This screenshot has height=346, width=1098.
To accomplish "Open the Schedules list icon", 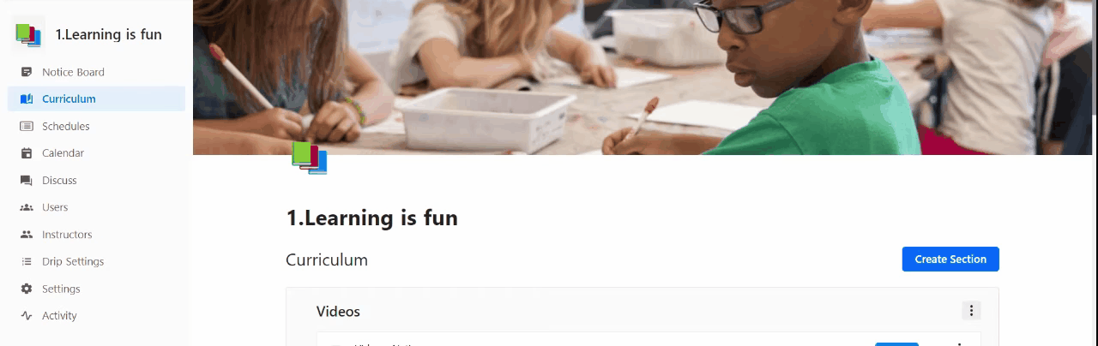I will point(27,126).
